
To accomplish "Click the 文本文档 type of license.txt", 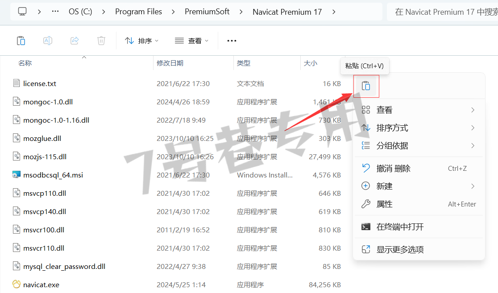I will click(250, 83).
